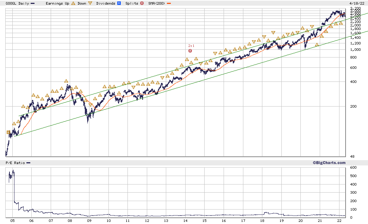Select the SMA(200) legend text

[157, 3]
